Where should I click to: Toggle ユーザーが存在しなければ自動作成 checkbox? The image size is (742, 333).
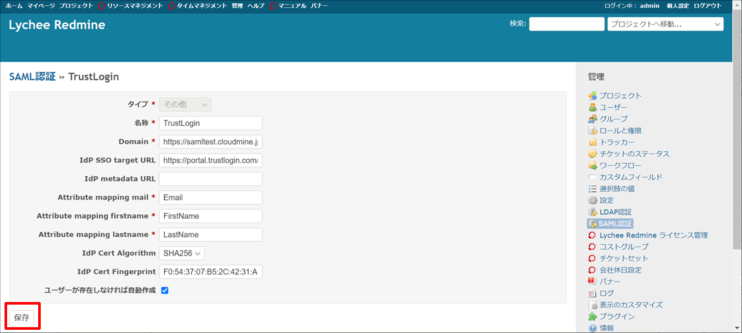(x=165, y=290)
